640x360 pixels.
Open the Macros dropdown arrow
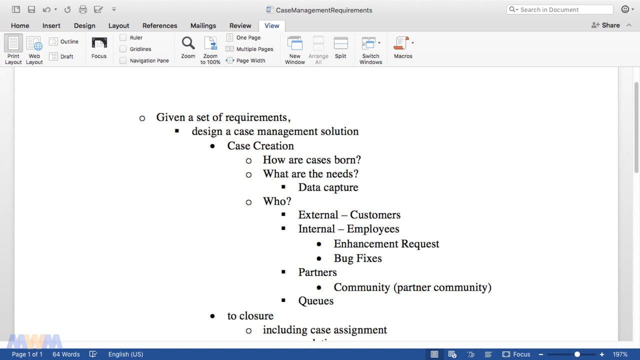[412, 42]
